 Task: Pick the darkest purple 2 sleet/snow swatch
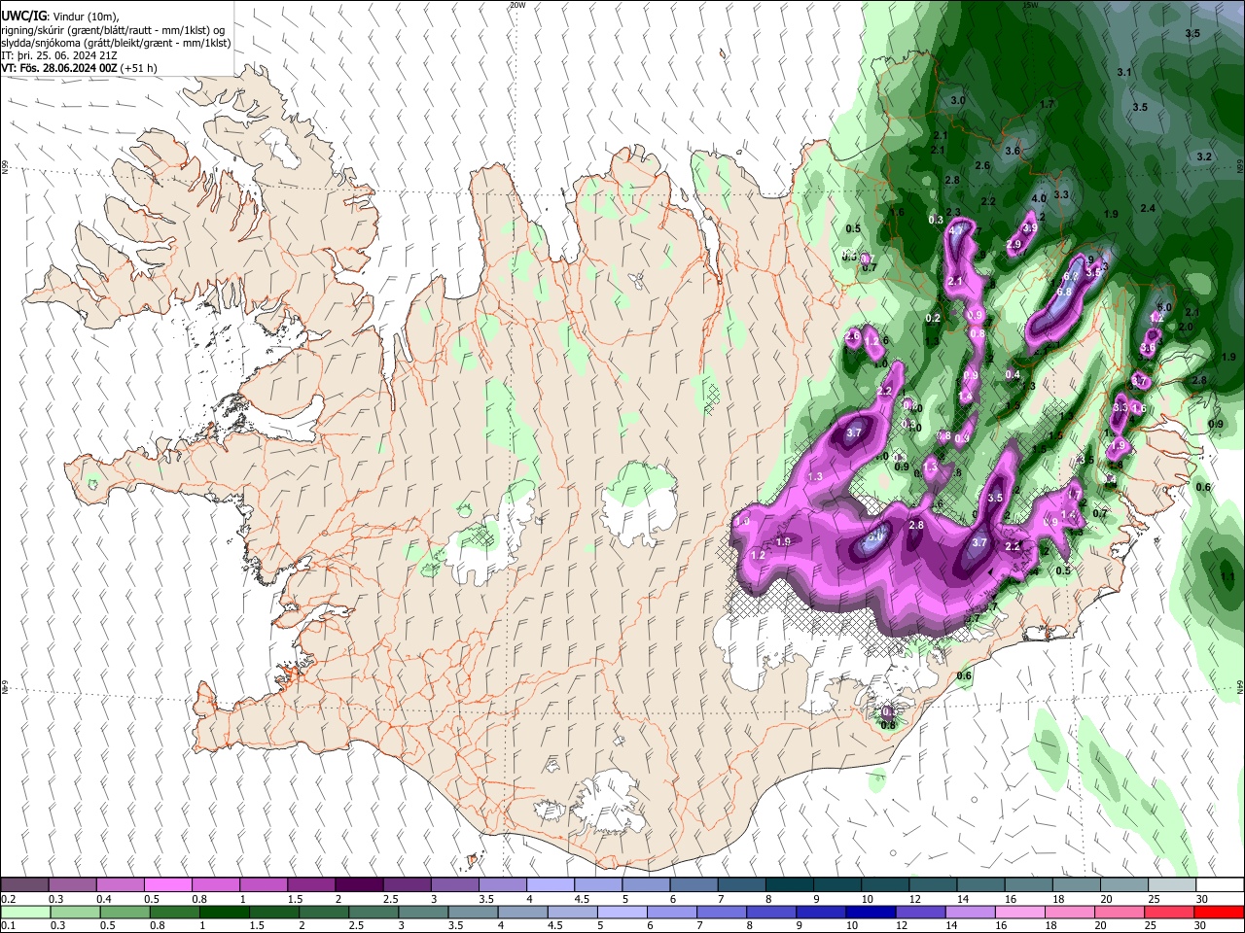tap(359, 885)
